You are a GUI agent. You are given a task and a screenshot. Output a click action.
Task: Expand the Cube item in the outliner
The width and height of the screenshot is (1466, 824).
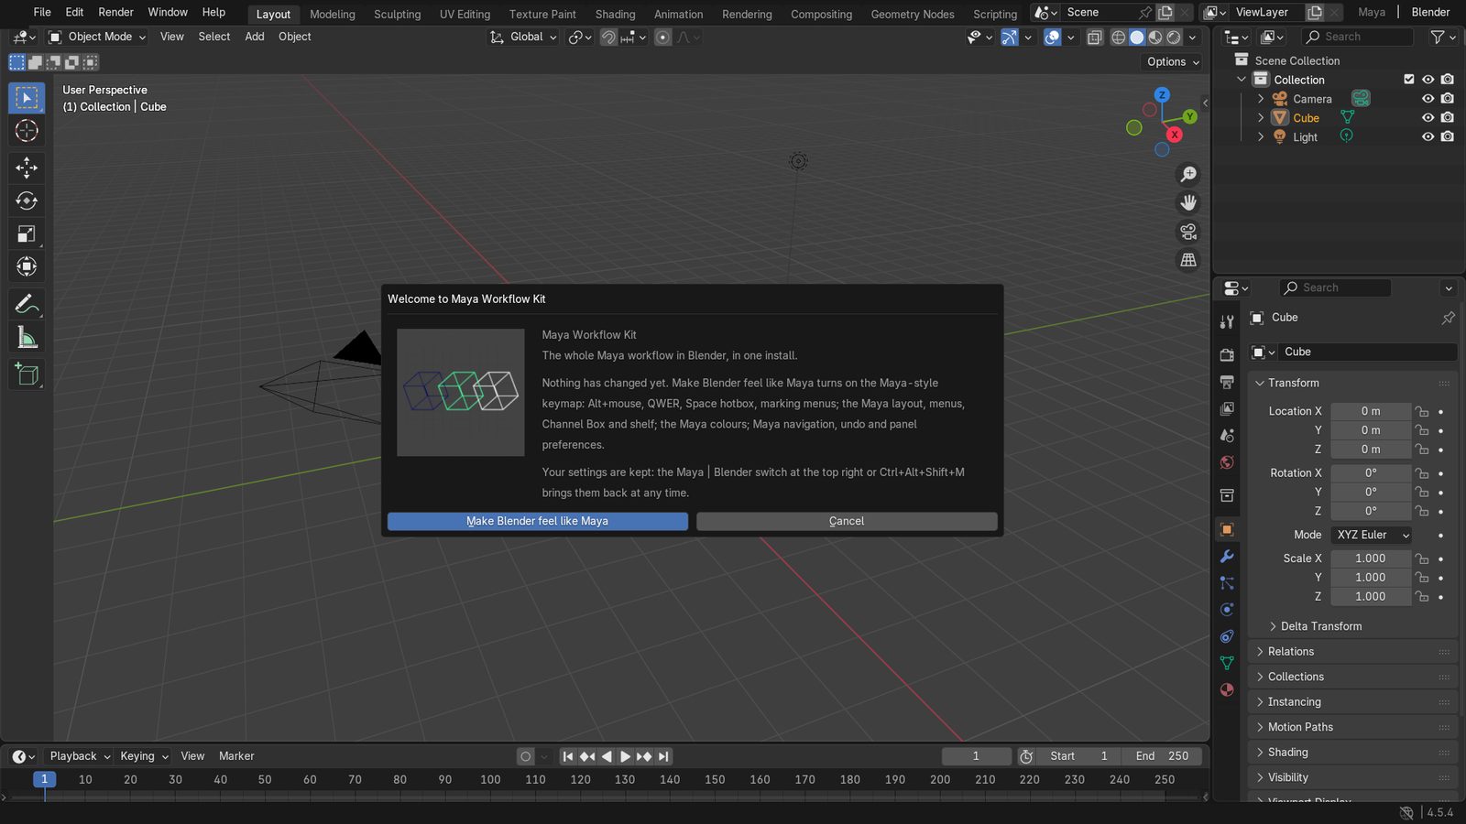(x=1261, y=117)
